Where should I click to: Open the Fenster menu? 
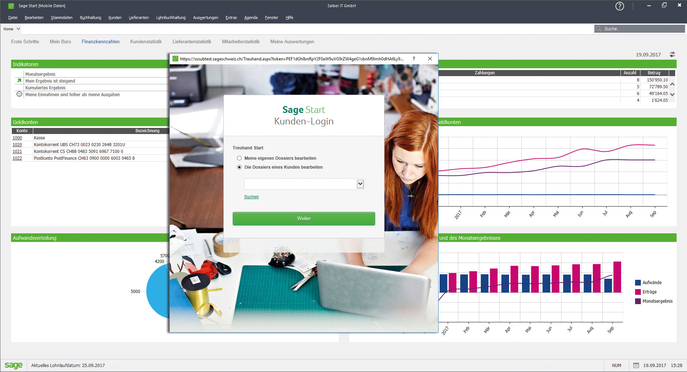(271, 18)
